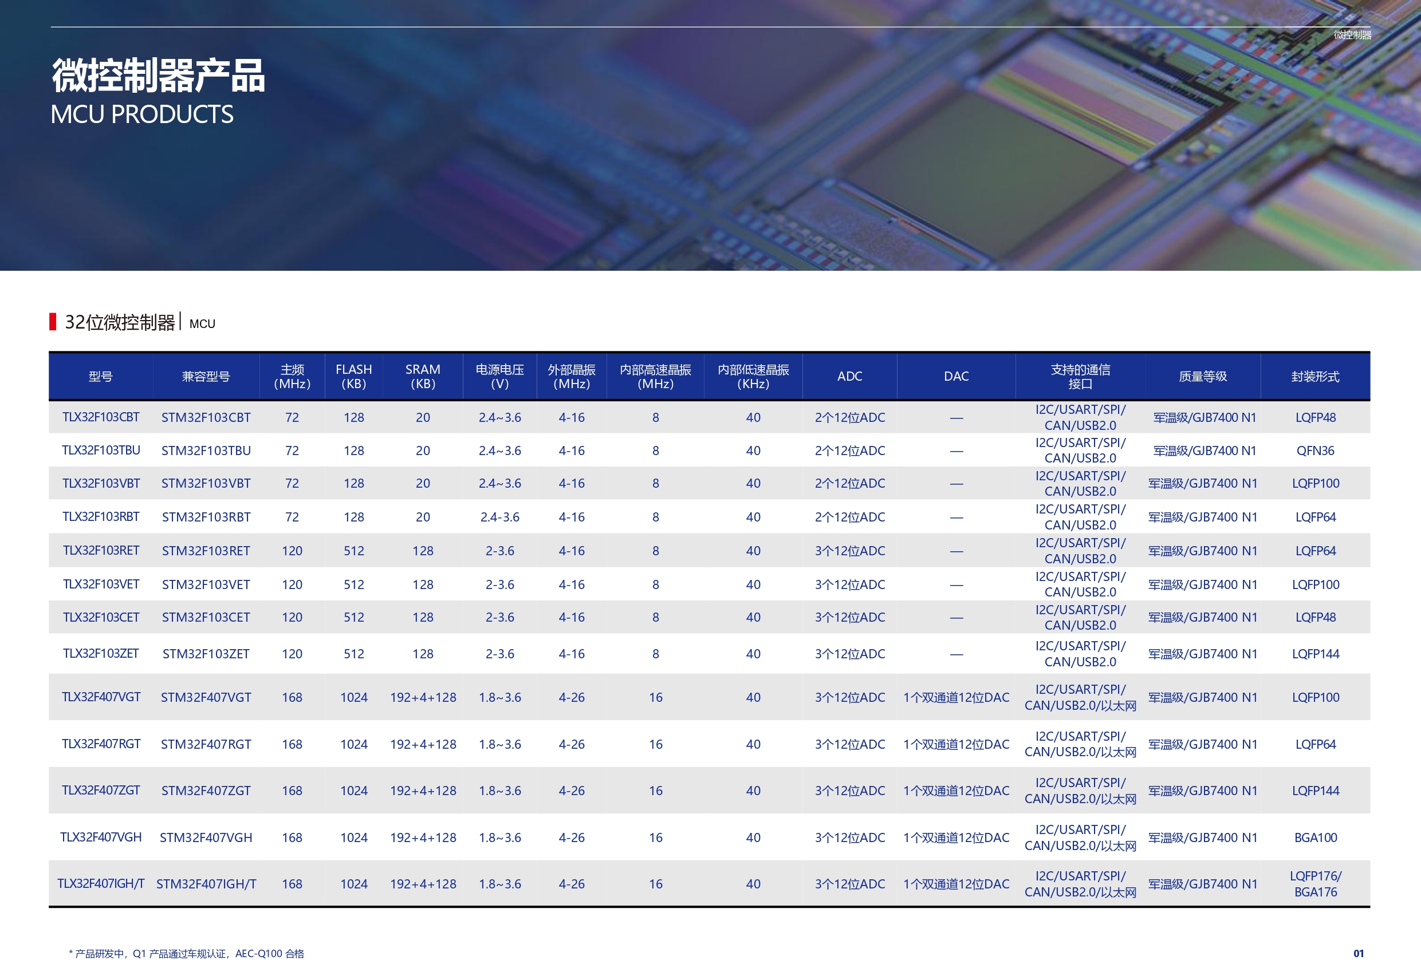This screenshot has height=964, width=1421.
Task: Click the 型号 column header
Action: 100,376
